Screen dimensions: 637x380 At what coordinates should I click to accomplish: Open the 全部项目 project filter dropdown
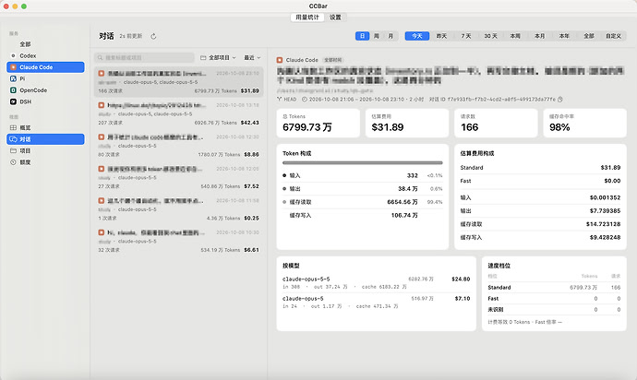click(x=218, y=58)
